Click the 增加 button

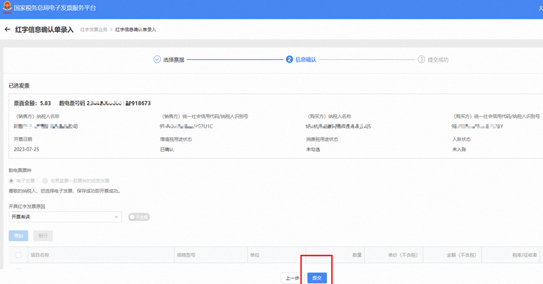[18, 236]
